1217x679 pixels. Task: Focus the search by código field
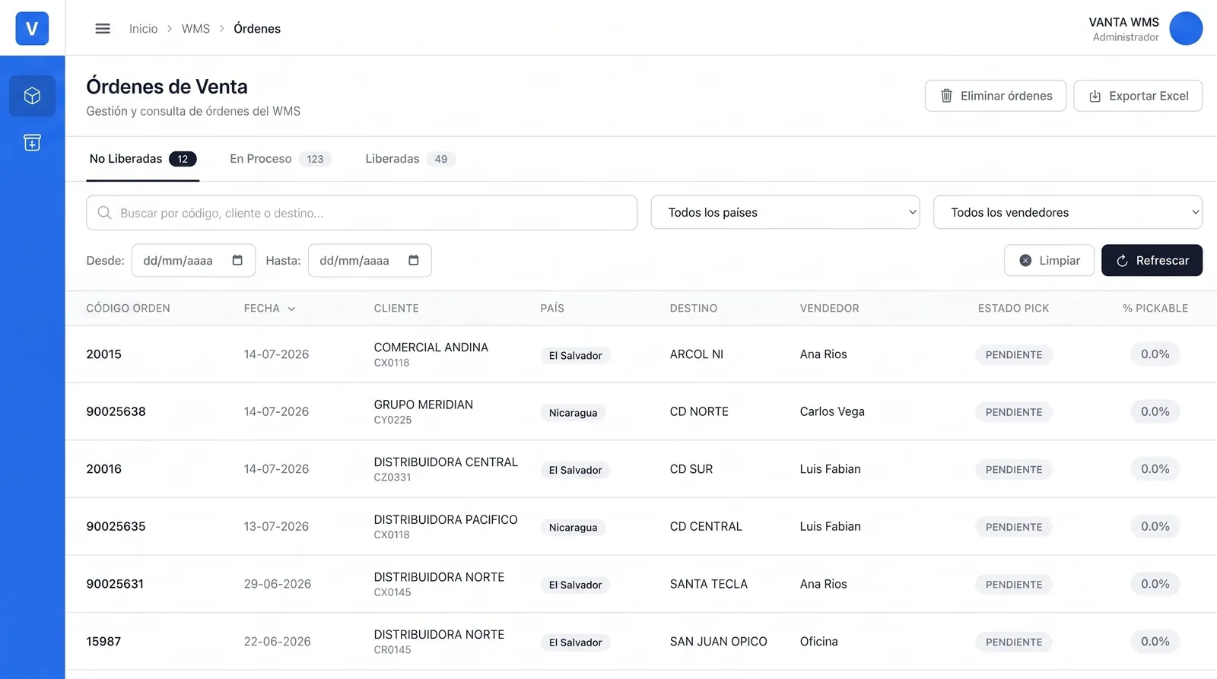tap(361, 213)
